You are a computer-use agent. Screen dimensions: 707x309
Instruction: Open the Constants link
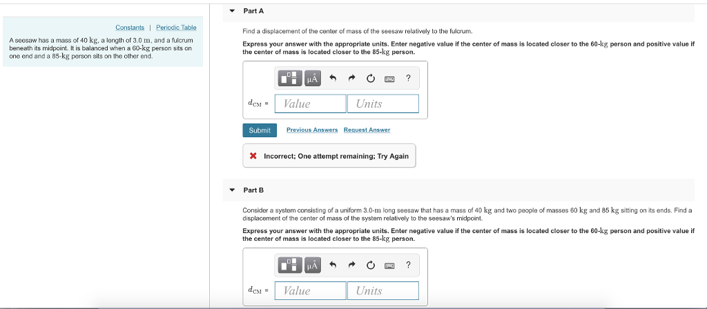click(130, 28)
